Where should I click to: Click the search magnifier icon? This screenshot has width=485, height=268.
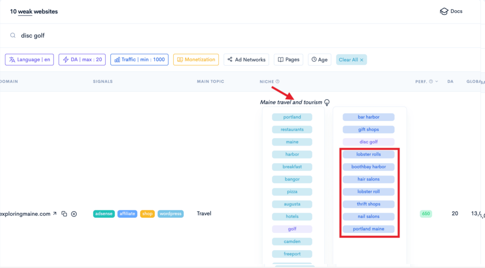click(x=13, y=35)
